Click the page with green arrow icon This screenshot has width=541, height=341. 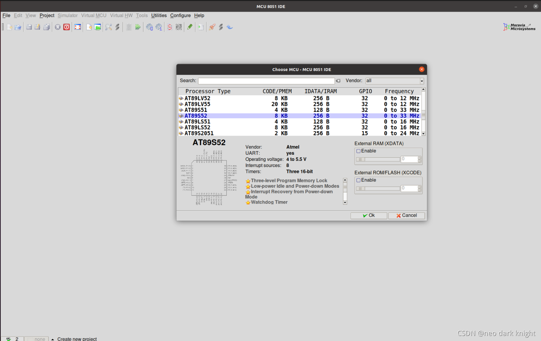pos(201,27)
